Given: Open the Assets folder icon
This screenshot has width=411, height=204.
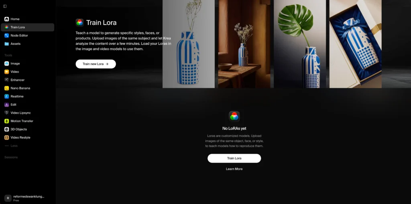Looking at the screenshot, I should pyautogui.click(x=6, y=44).
